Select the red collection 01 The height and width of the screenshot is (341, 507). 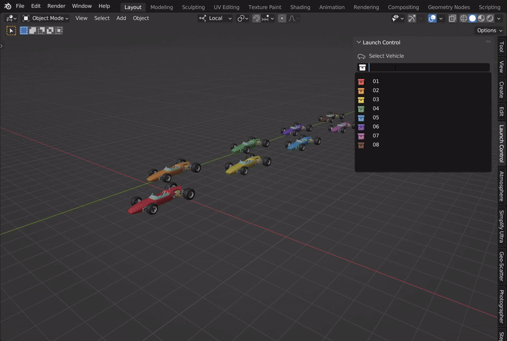423,81
